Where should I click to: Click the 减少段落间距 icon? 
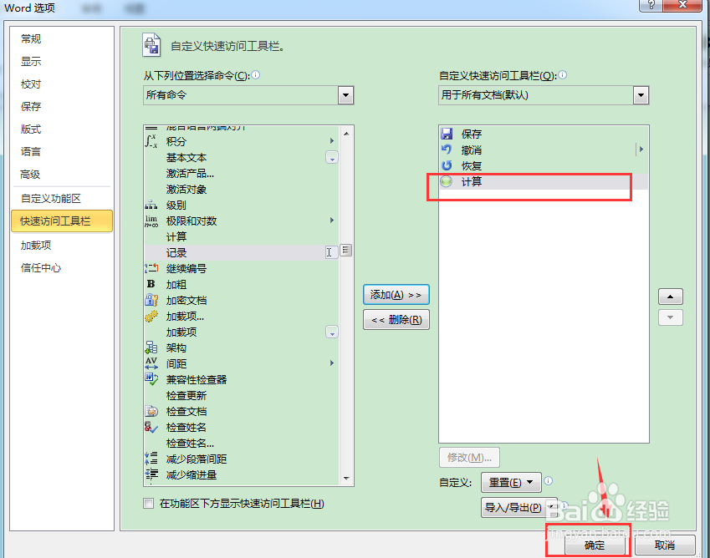click(x=151, y=459)
